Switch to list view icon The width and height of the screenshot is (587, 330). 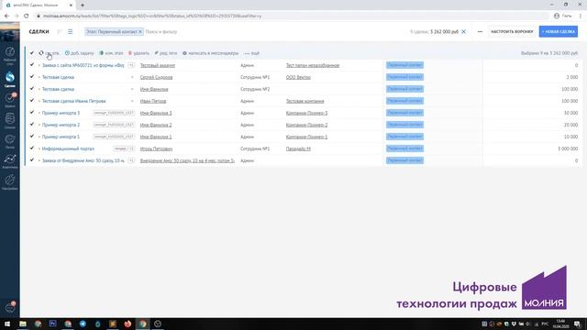click(71, 32)
